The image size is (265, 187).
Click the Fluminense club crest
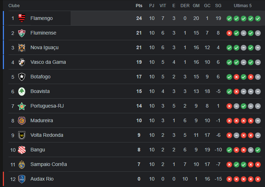click(22, 33)
